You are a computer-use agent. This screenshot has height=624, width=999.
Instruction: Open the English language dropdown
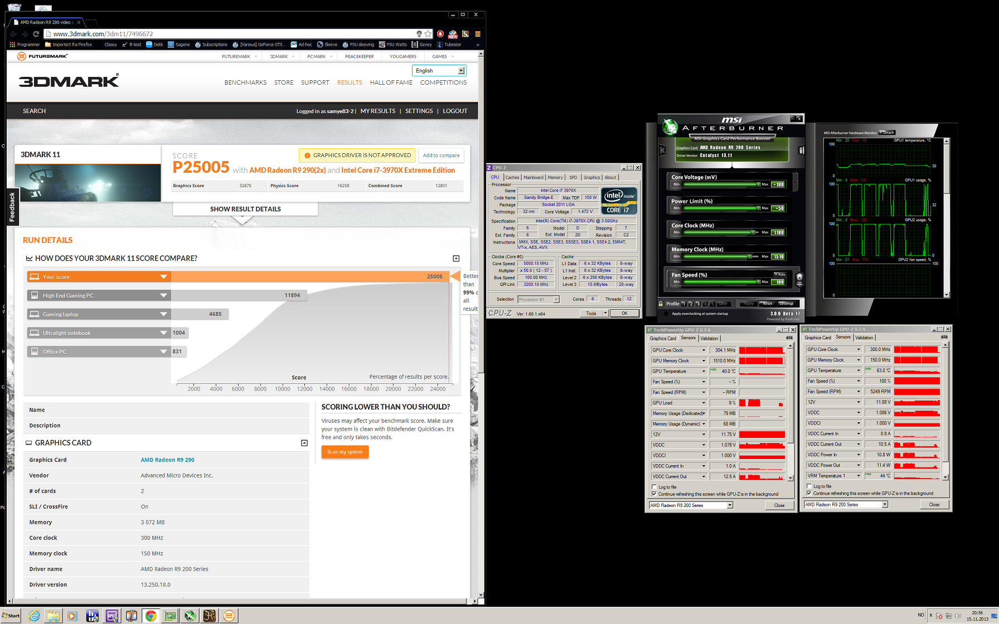tap(439, 71)
